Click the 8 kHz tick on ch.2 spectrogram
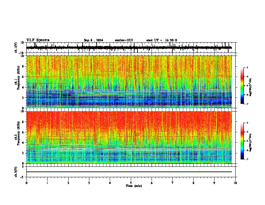The height and width of the screenshot is (205, 265). 23,122
